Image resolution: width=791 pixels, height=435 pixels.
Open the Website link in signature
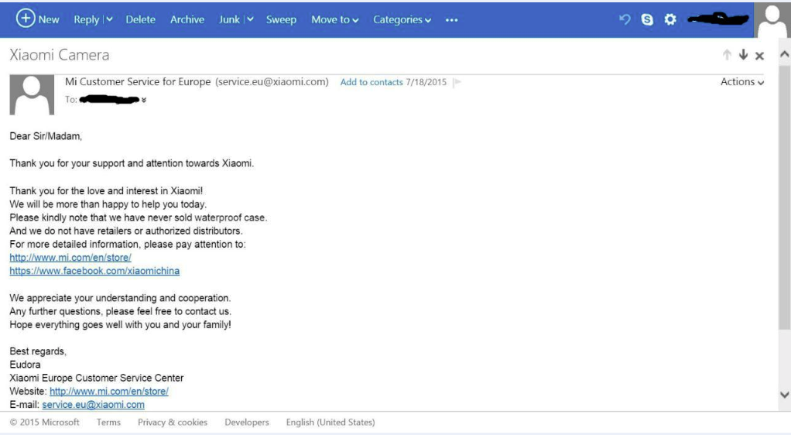[x=109, y=391]
